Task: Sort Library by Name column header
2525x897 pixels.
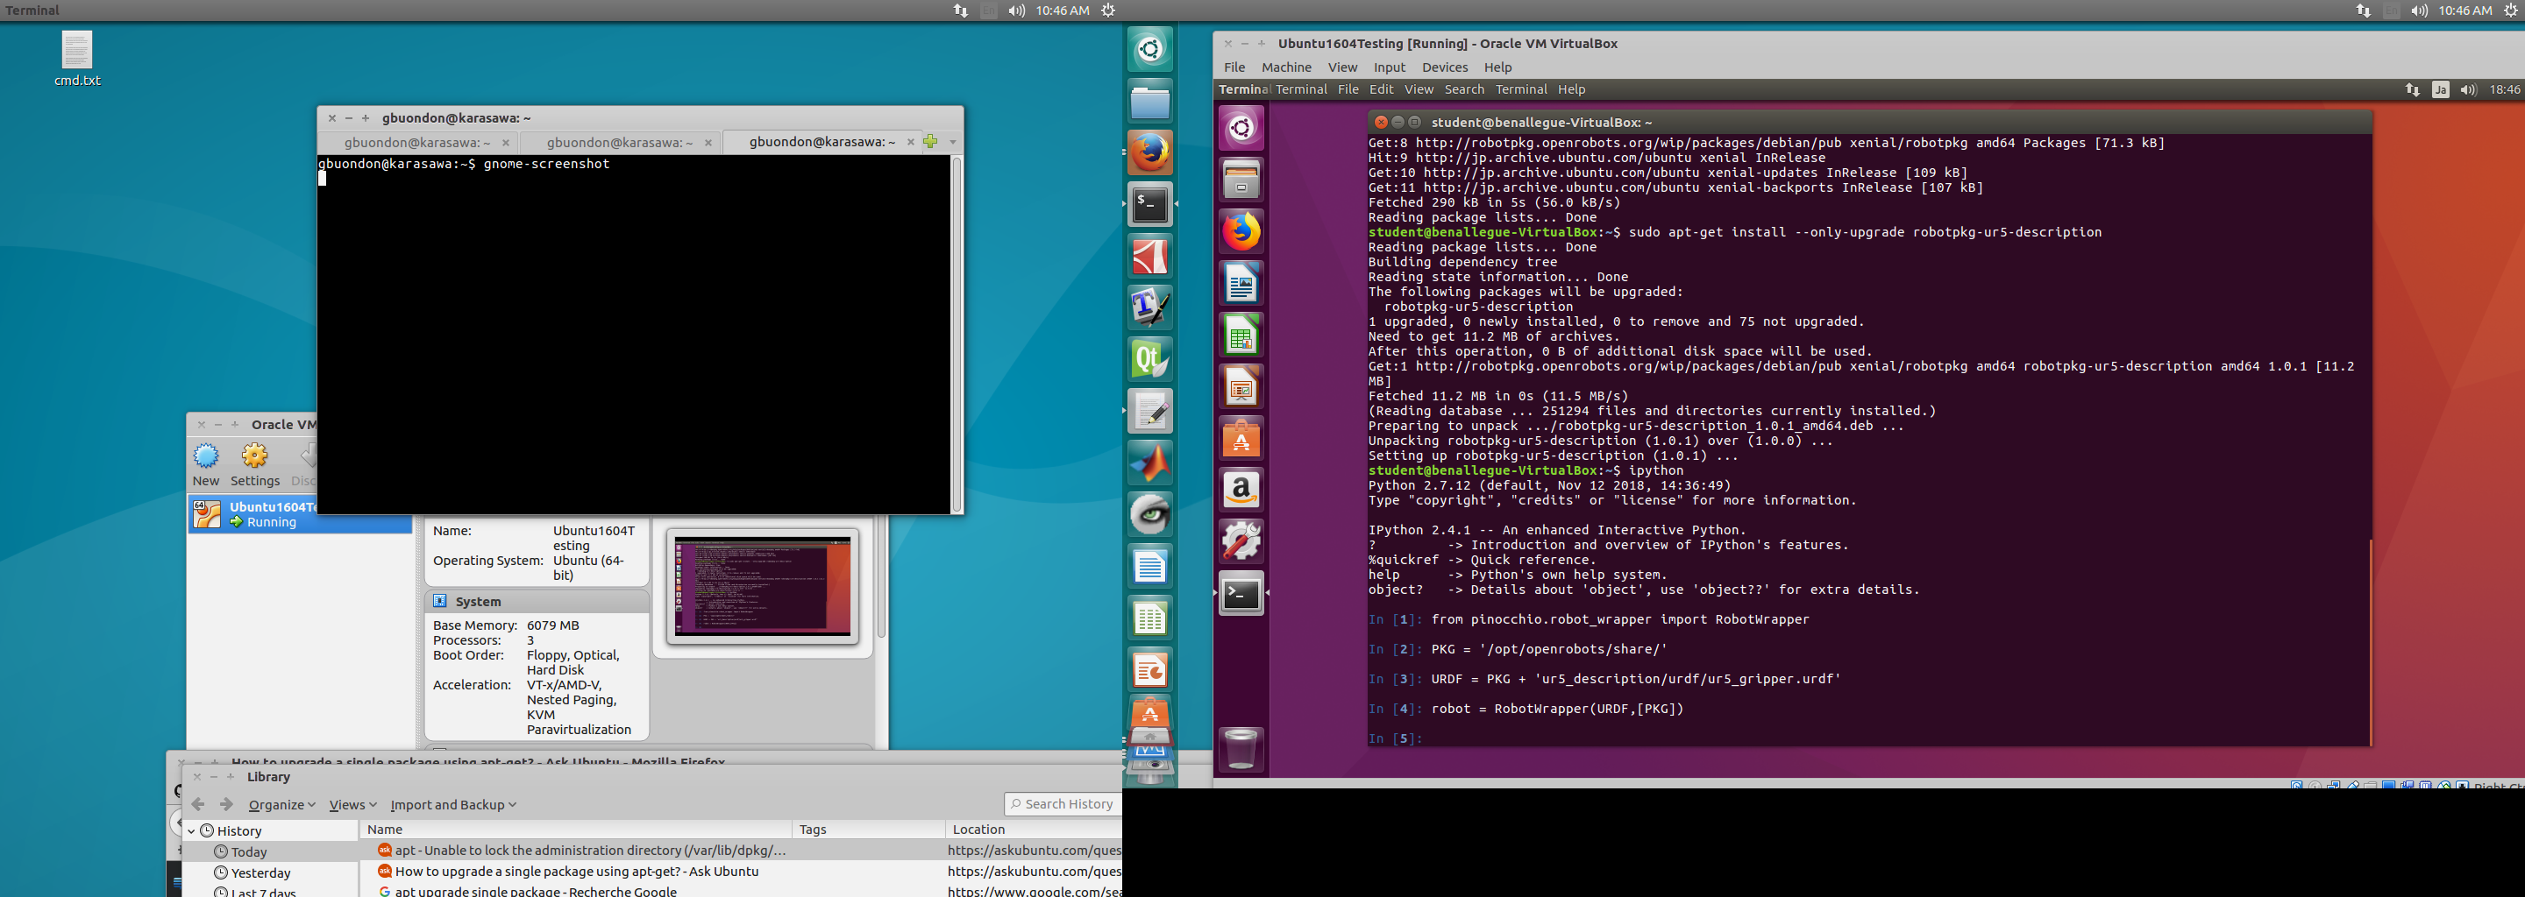Action: [x=575, y=830]
